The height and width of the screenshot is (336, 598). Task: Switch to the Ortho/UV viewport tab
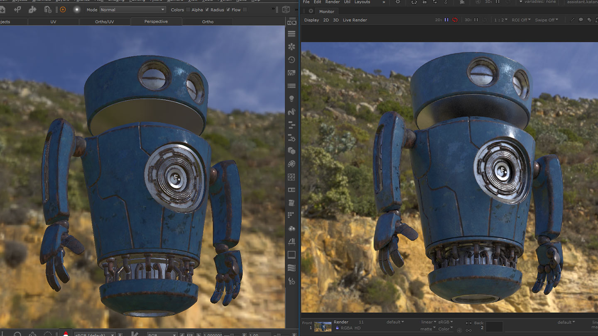(x=105, y=22)
